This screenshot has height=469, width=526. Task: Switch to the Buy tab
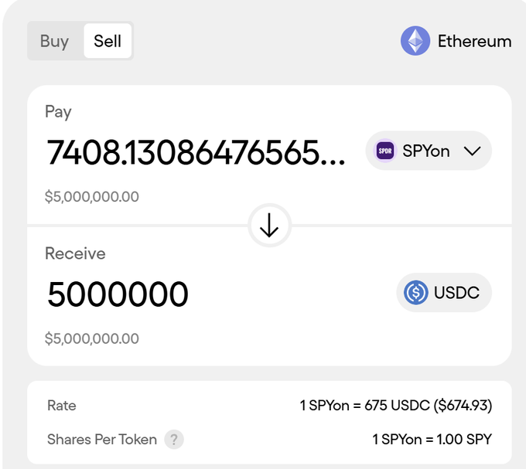[x=54, y=41]
